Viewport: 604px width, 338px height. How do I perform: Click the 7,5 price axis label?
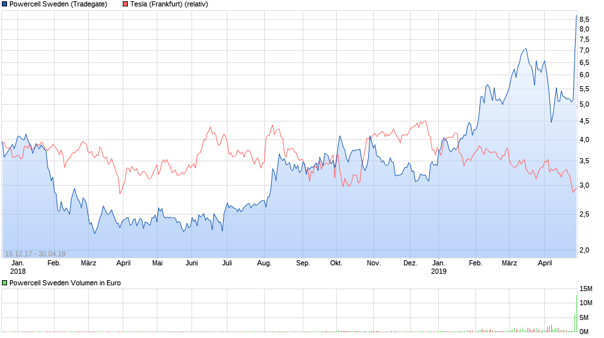point(584,40)
